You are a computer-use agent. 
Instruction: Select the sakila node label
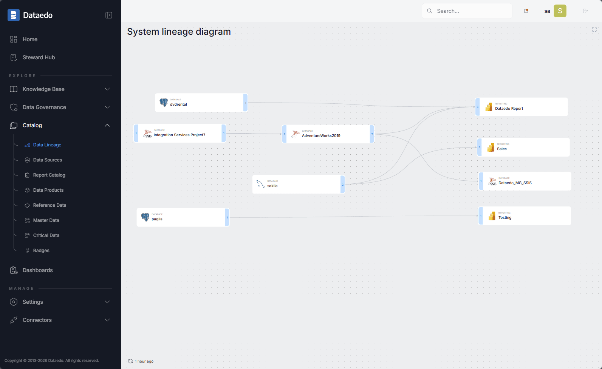[272, 186]
